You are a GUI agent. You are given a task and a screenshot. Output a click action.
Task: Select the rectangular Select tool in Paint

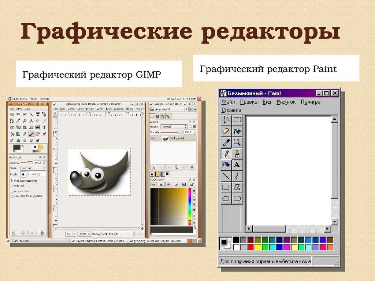tap(237, 120)
